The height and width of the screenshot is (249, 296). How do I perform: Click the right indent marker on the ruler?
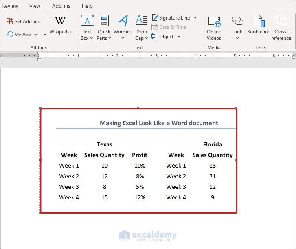pyautogui.click(x=293, y=57)
